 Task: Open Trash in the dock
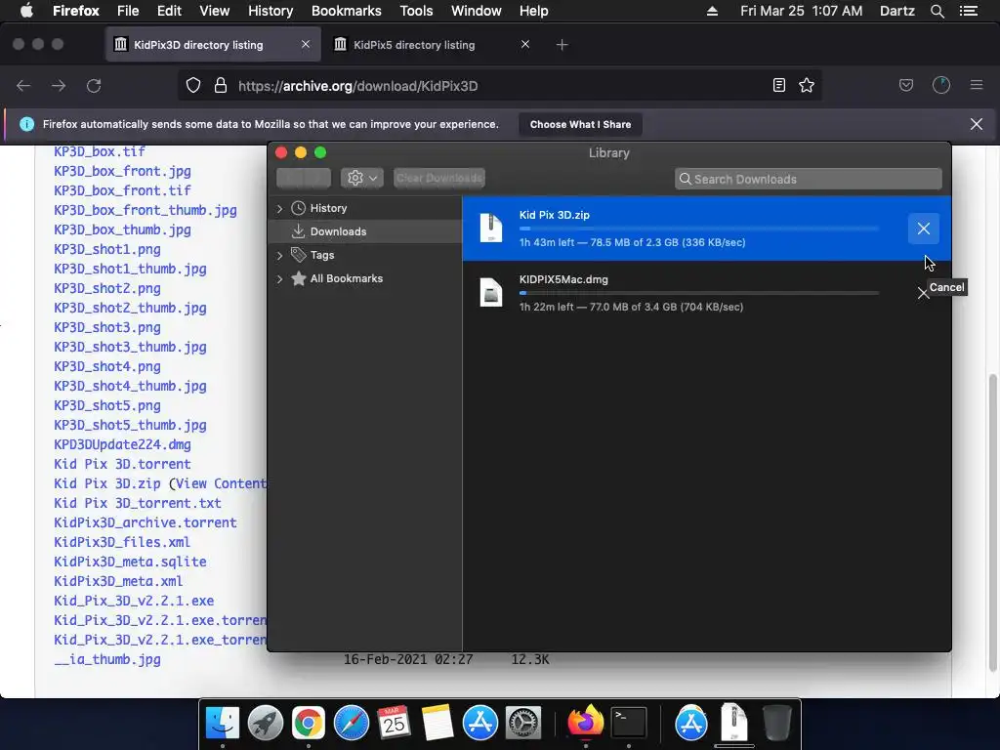[776, 724]
